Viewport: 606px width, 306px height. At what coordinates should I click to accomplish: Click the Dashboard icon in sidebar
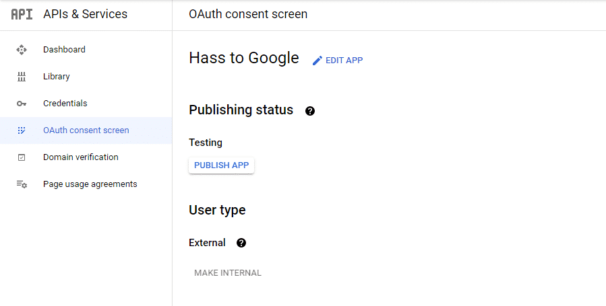click(22, 50)
